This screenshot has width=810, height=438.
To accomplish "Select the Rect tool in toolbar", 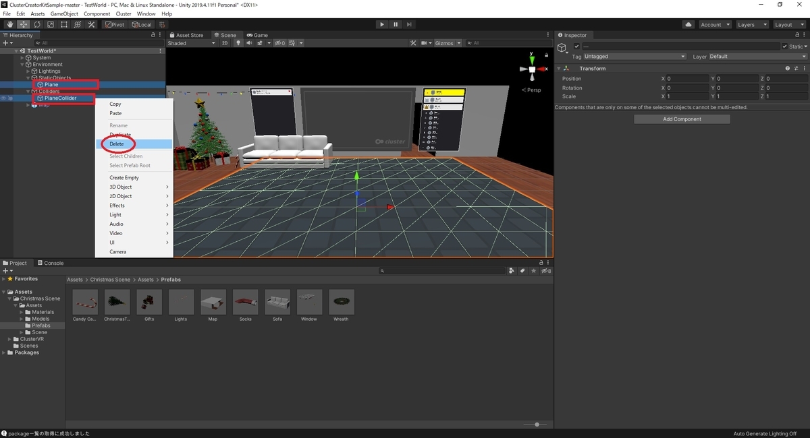I will pyautogui.click(x=64, y=24).
